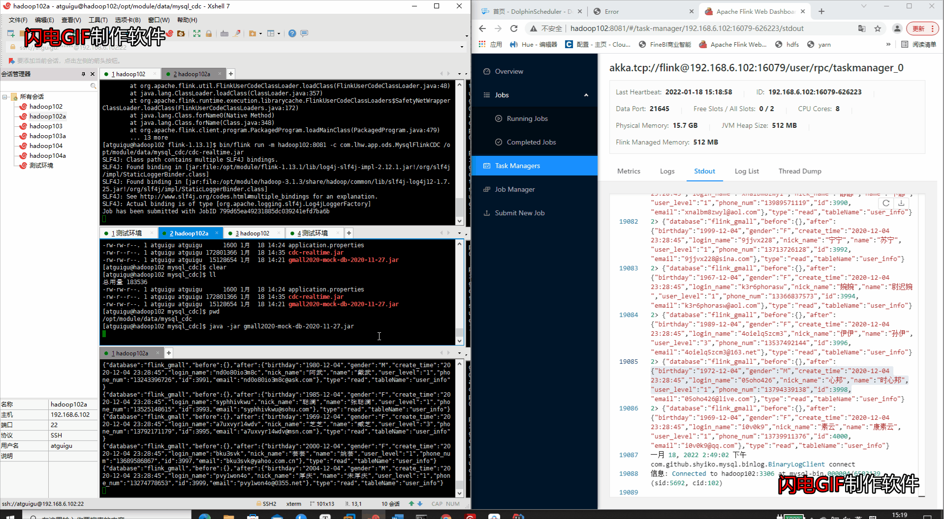944x519 pixels.
Task: Click the search icon in session manager
Action: (x=93, y=86)
